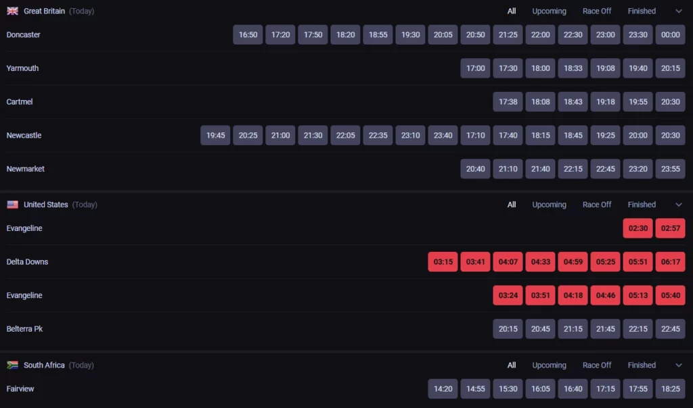693x408 pixels.
Task: Open the Doncaster 16:50 race
Action: click(248, 35)
